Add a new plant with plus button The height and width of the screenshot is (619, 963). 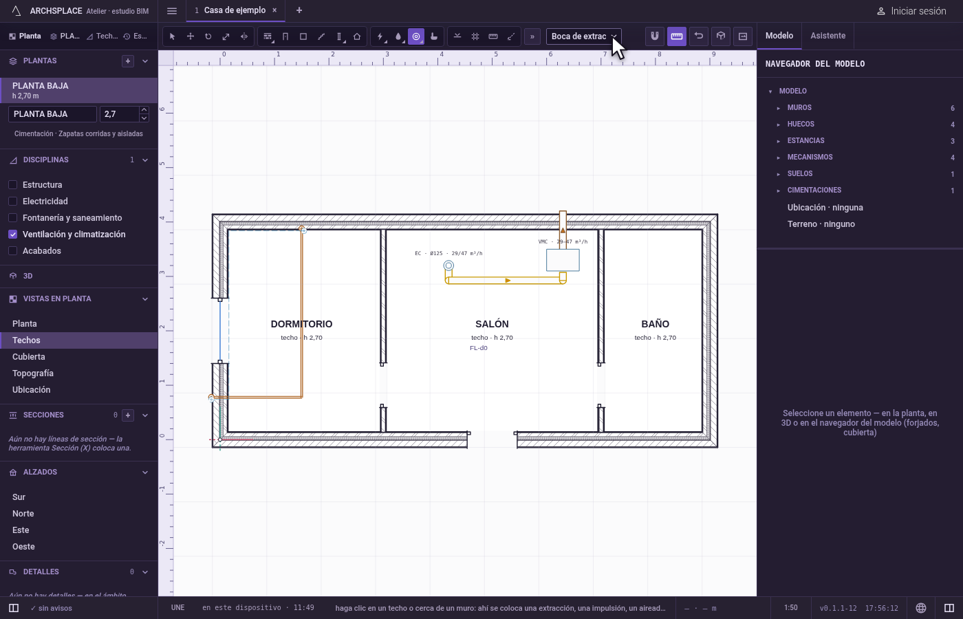(128, 61)
